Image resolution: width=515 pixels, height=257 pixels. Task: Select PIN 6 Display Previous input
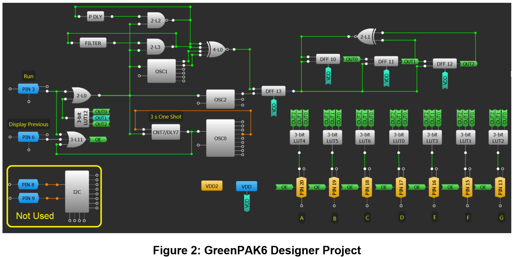coord(28,137)
